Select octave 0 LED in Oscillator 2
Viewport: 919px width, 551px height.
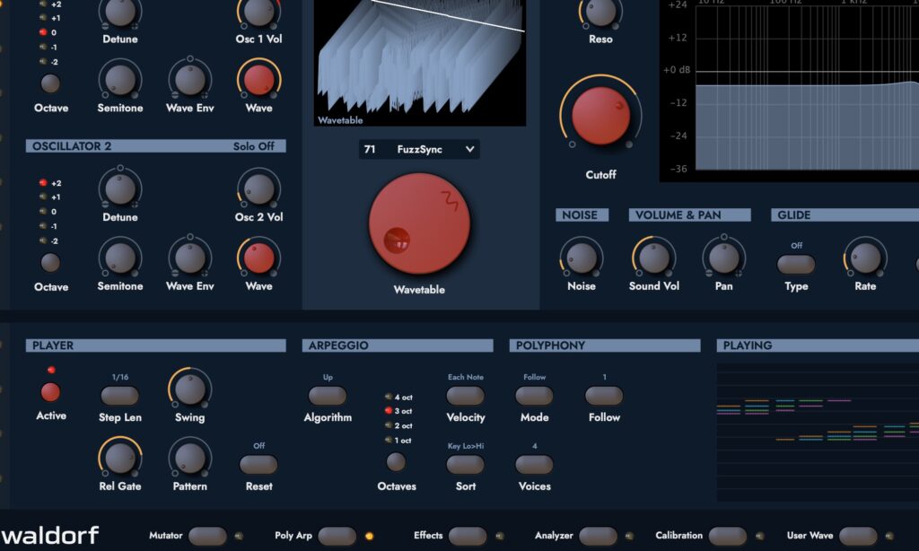(x=43, y=212)
